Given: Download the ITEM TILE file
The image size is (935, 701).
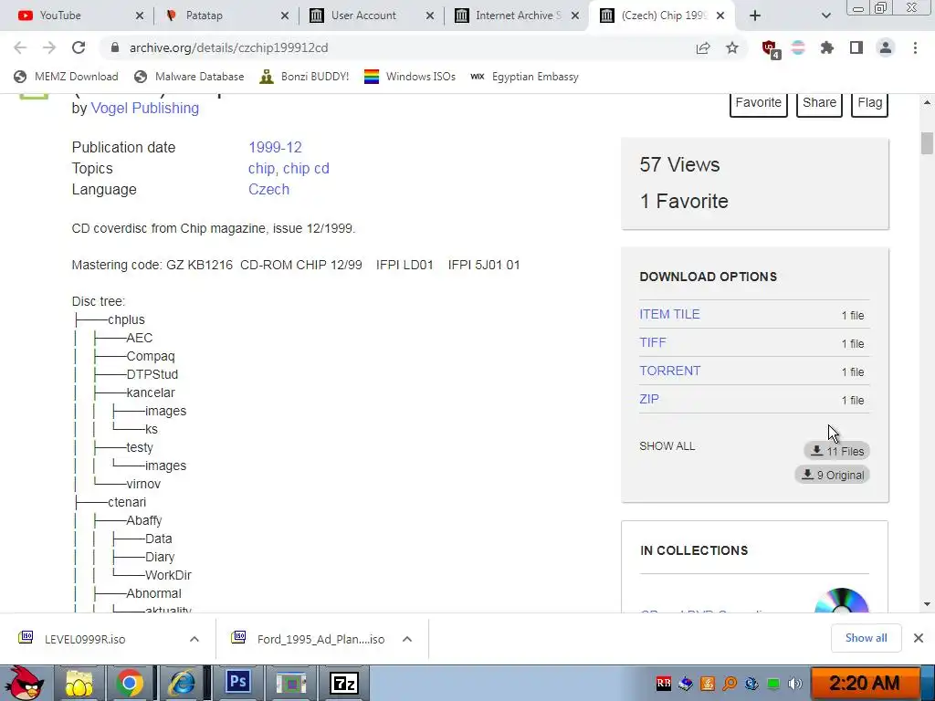Looking at the screenshot, I should [669, 314].
